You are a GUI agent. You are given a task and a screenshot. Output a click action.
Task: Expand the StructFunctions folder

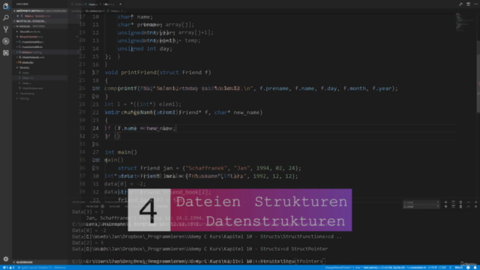[x=30, y=31]
